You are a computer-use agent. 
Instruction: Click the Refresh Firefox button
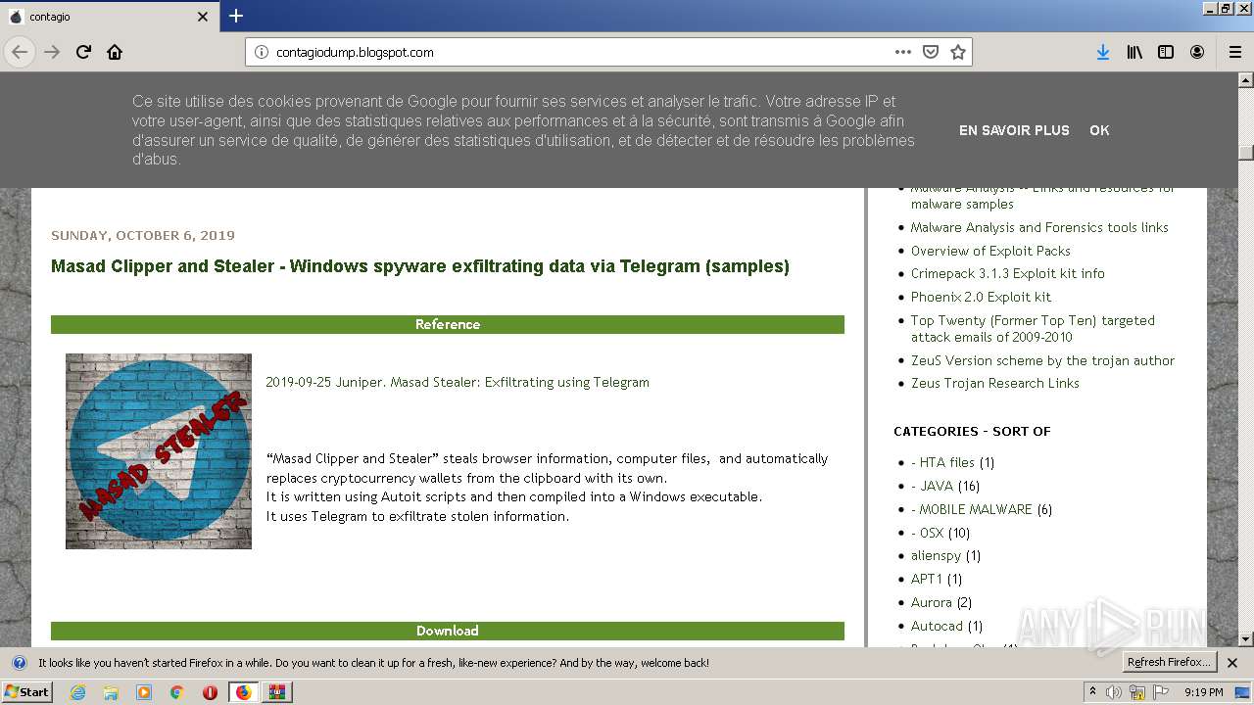pos(1170,663)
